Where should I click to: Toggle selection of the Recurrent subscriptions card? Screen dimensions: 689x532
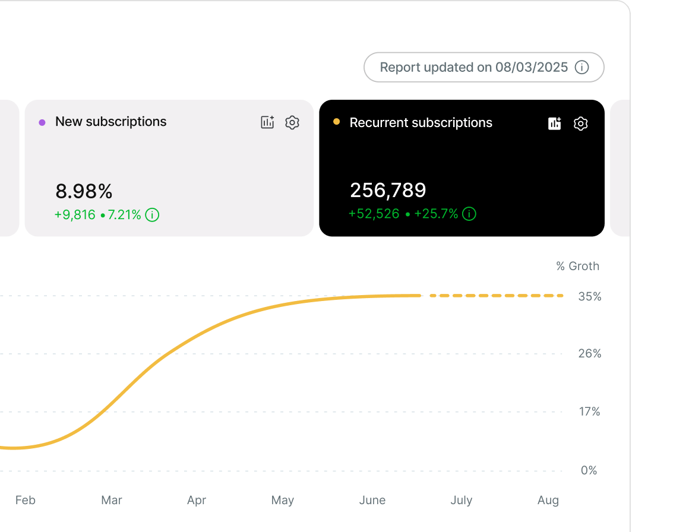point(462,168)
